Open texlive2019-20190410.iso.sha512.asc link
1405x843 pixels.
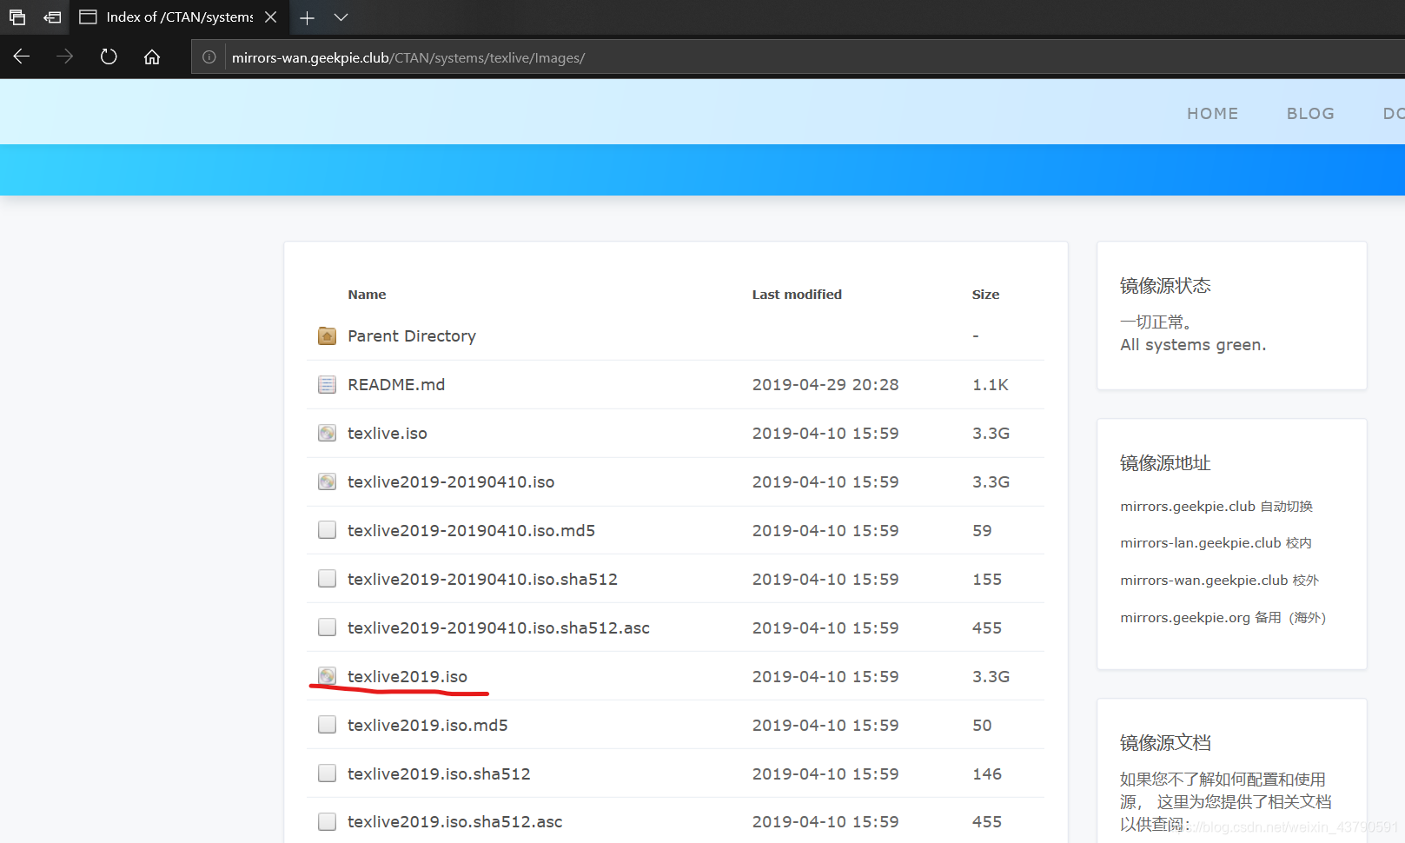click(499, 627)
